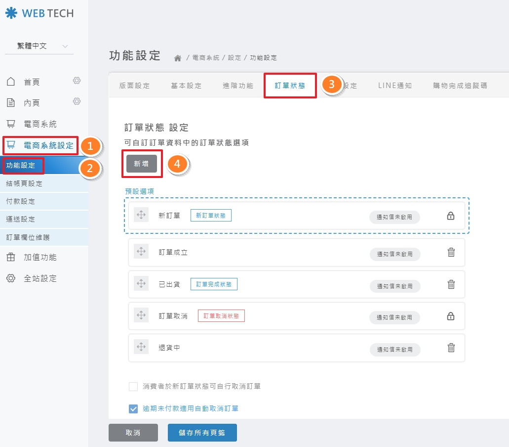Click the home icon in breadcrumb
The height and width of the screenshot is (447, 509).
pos(178,58)
